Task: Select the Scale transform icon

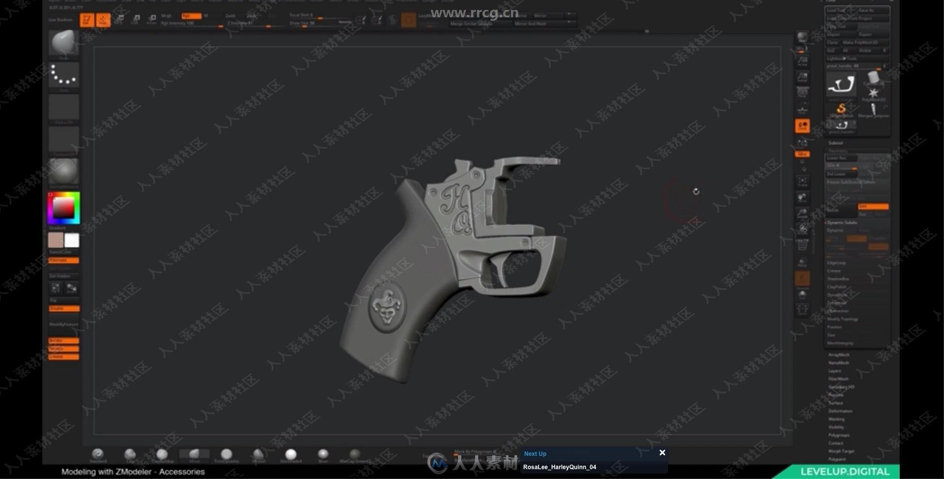Action: tap(135, 20)
